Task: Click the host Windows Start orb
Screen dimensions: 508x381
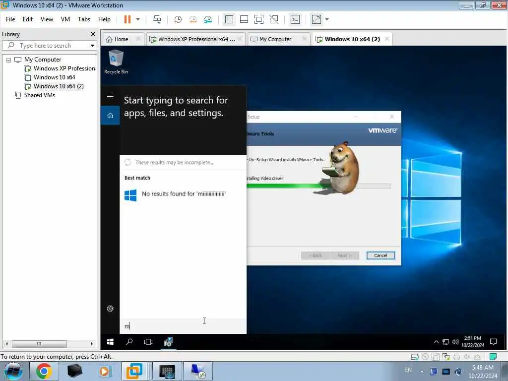Action: [x=13, y=371]
